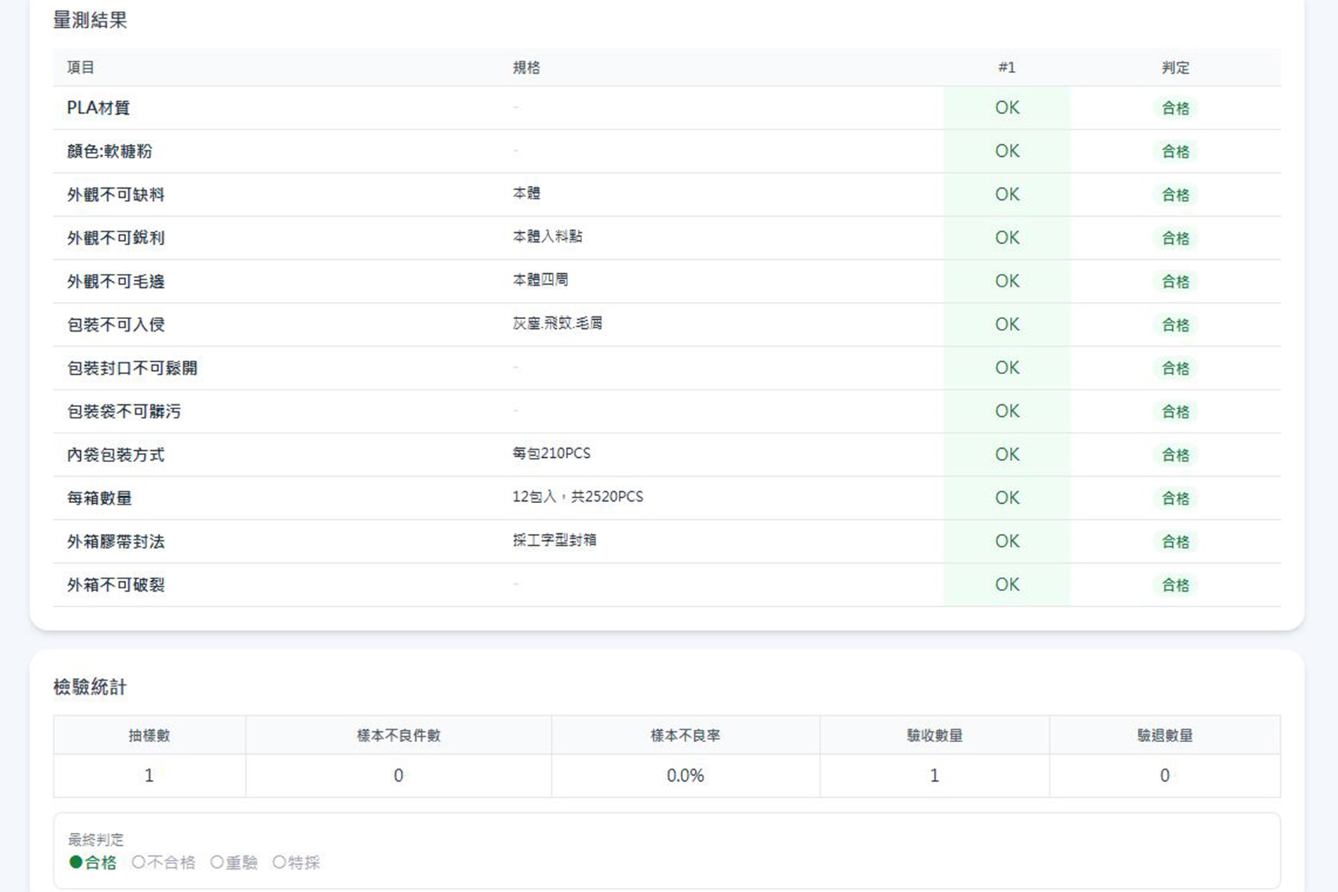Click the 驗退數量 value 0
Image resolution: width=1338 pixels, height=892 pixels.
pyautogui.click(x=1165, y=776)
